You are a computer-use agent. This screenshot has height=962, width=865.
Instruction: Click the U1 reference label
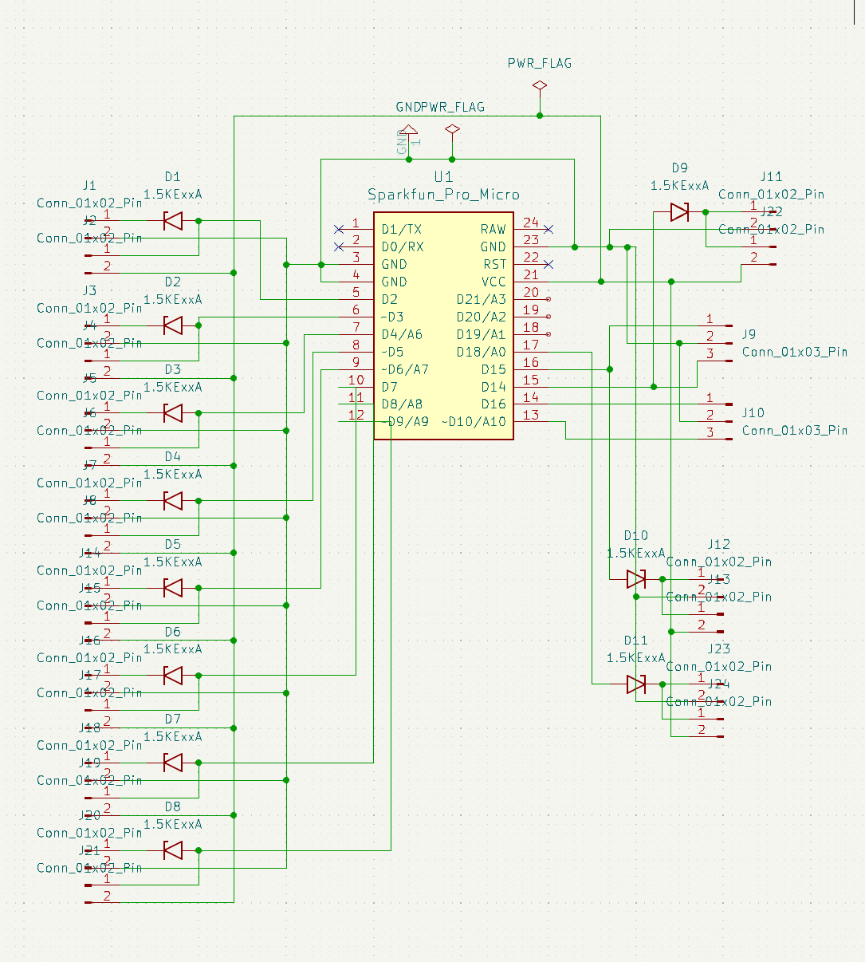[443, 177]
